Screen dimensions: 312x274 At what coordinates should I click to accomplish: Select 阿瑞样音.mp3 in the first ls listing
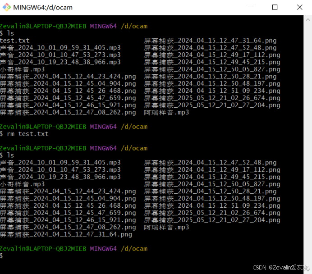tap(166, 113)
